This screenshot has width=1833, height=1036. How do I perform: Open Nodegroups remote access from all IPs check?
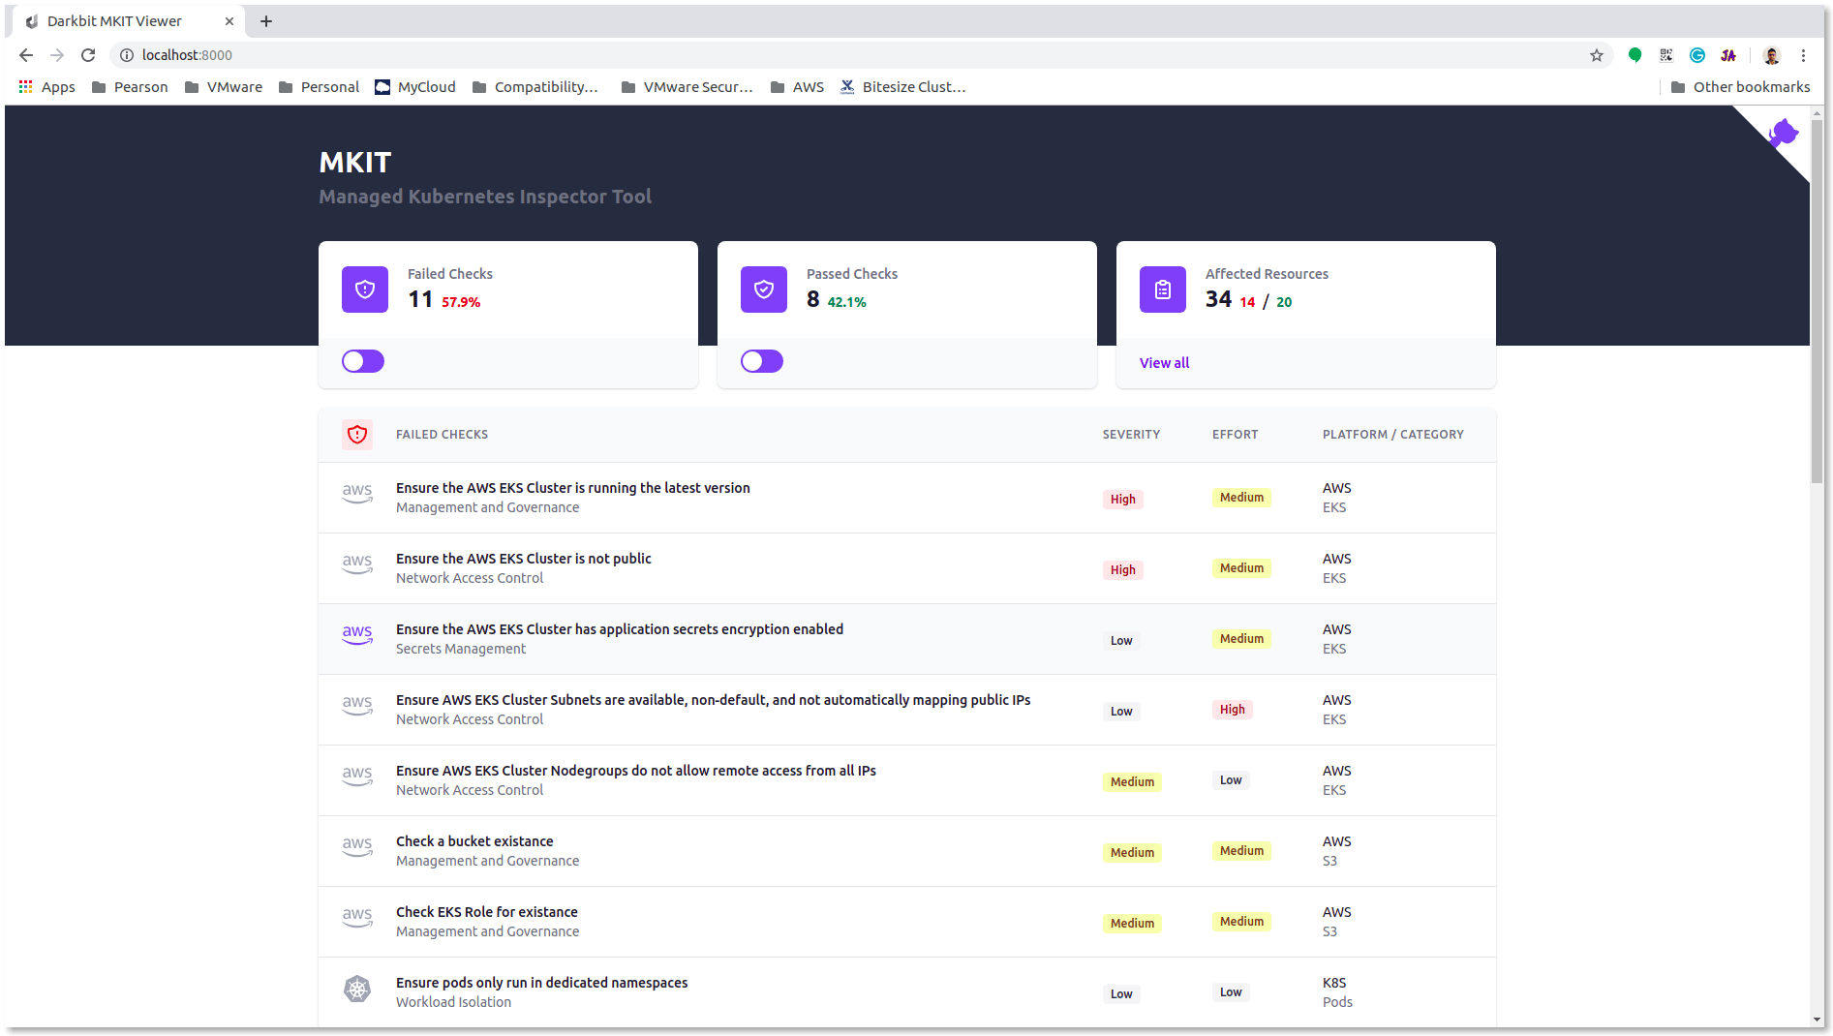tap(635, 771)
